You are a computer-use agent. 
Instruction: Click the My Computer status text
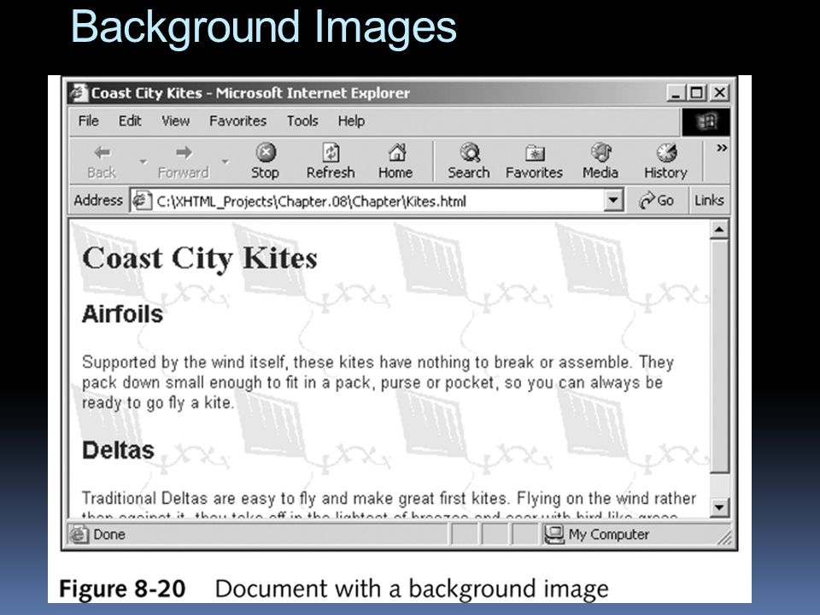(x=609, y=535)
